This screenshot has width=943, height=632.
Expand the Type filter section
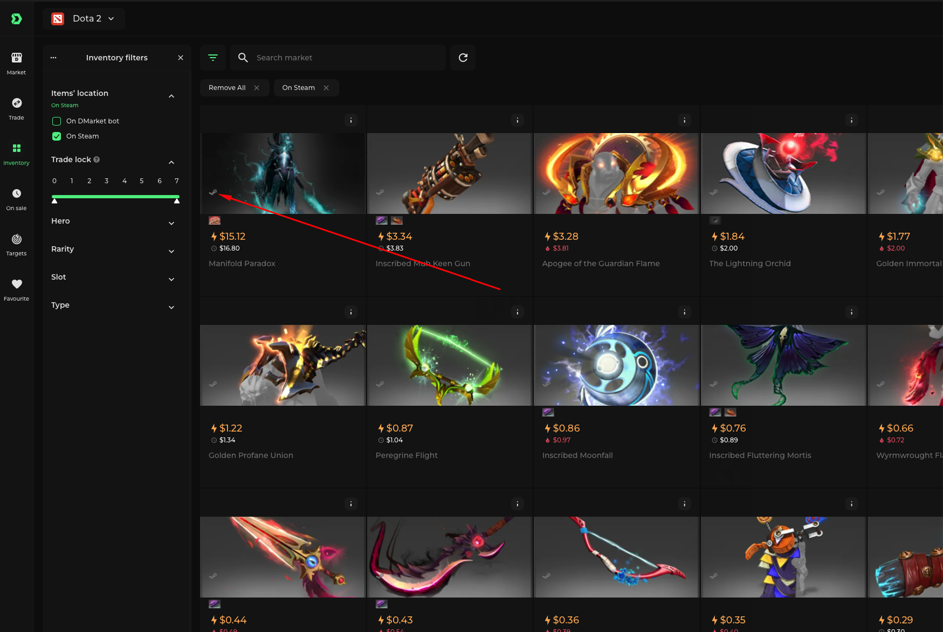click(x=171, y=307)
